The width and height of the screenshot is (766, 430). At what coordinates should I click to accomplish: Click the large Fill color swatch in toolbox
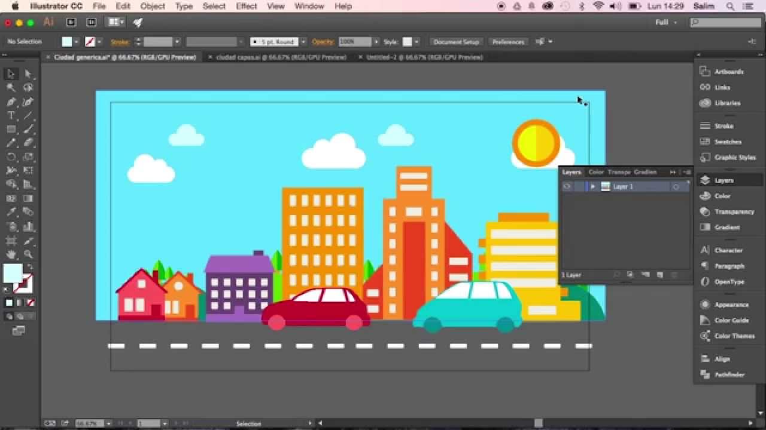(x=13, y=274)
